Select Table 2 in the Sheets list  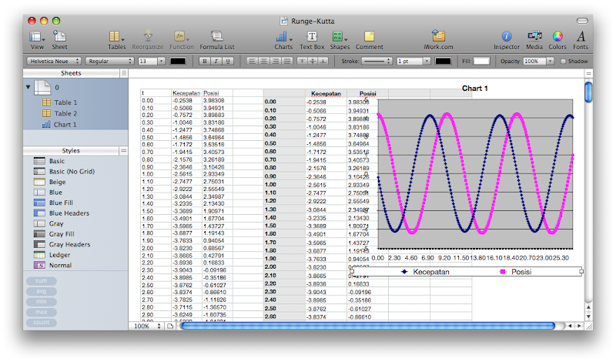click(65, 113)
